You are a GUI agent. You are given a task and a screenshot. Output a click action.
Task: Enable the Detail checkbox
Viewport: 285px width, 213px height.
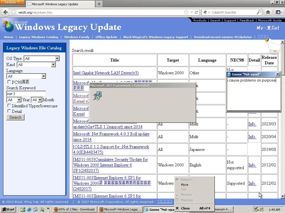click(x=9, y=111)
